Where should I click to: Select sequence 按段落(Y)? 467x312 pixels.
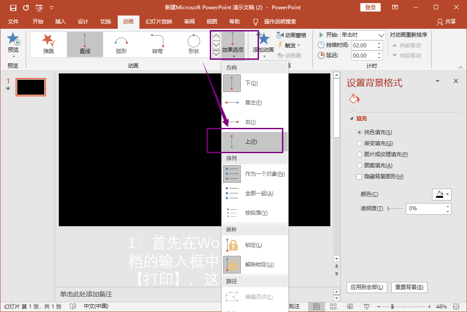click(x=255, y=212)
